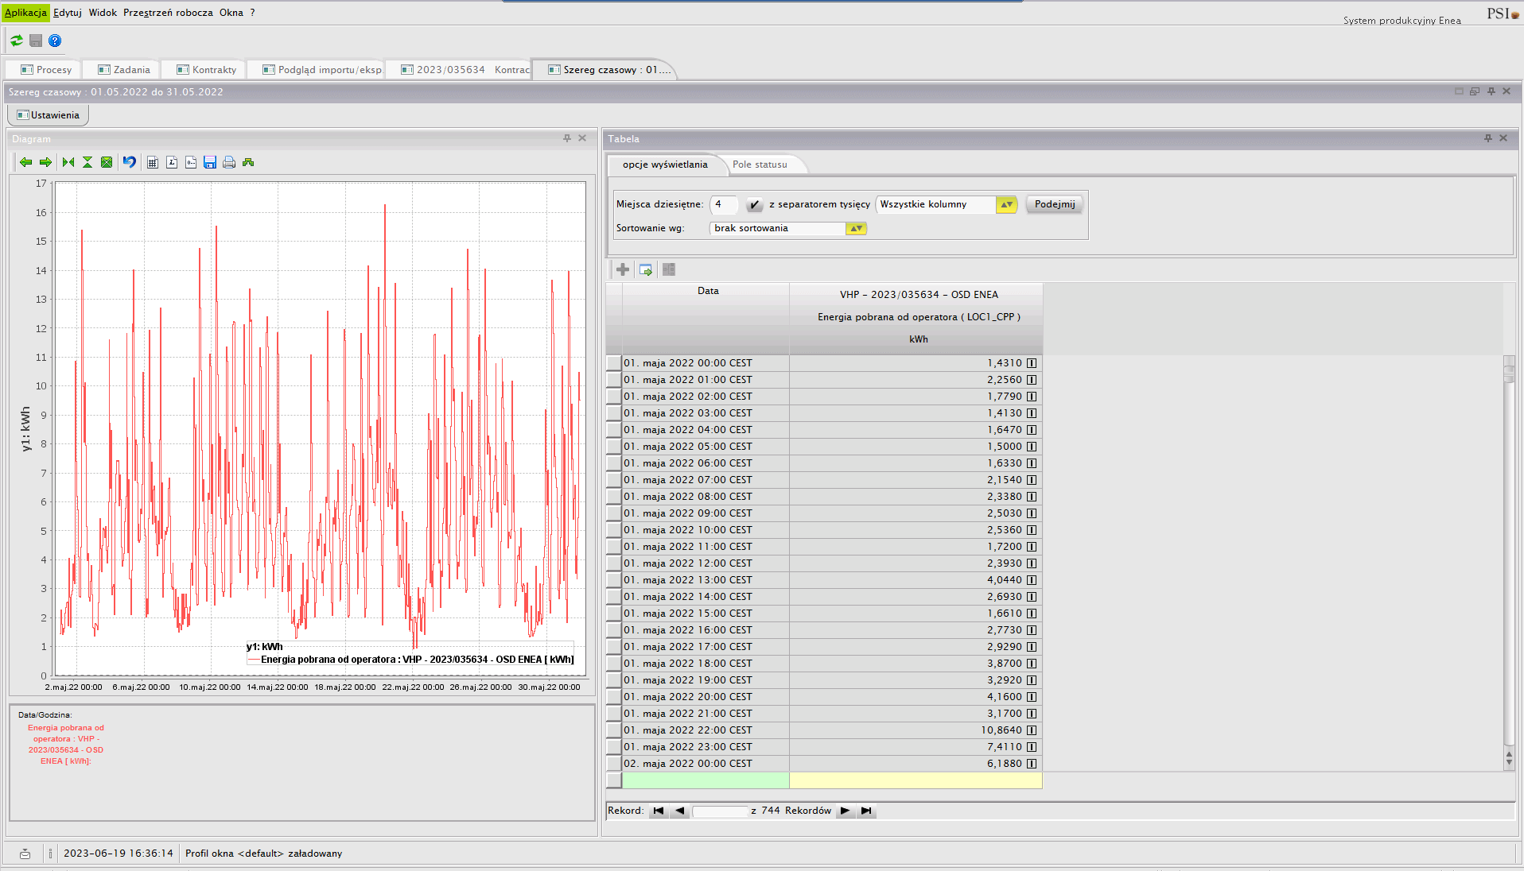Go to the last record
The image size is (1524, 871).
pyautogui.click(x=866, y=811)
